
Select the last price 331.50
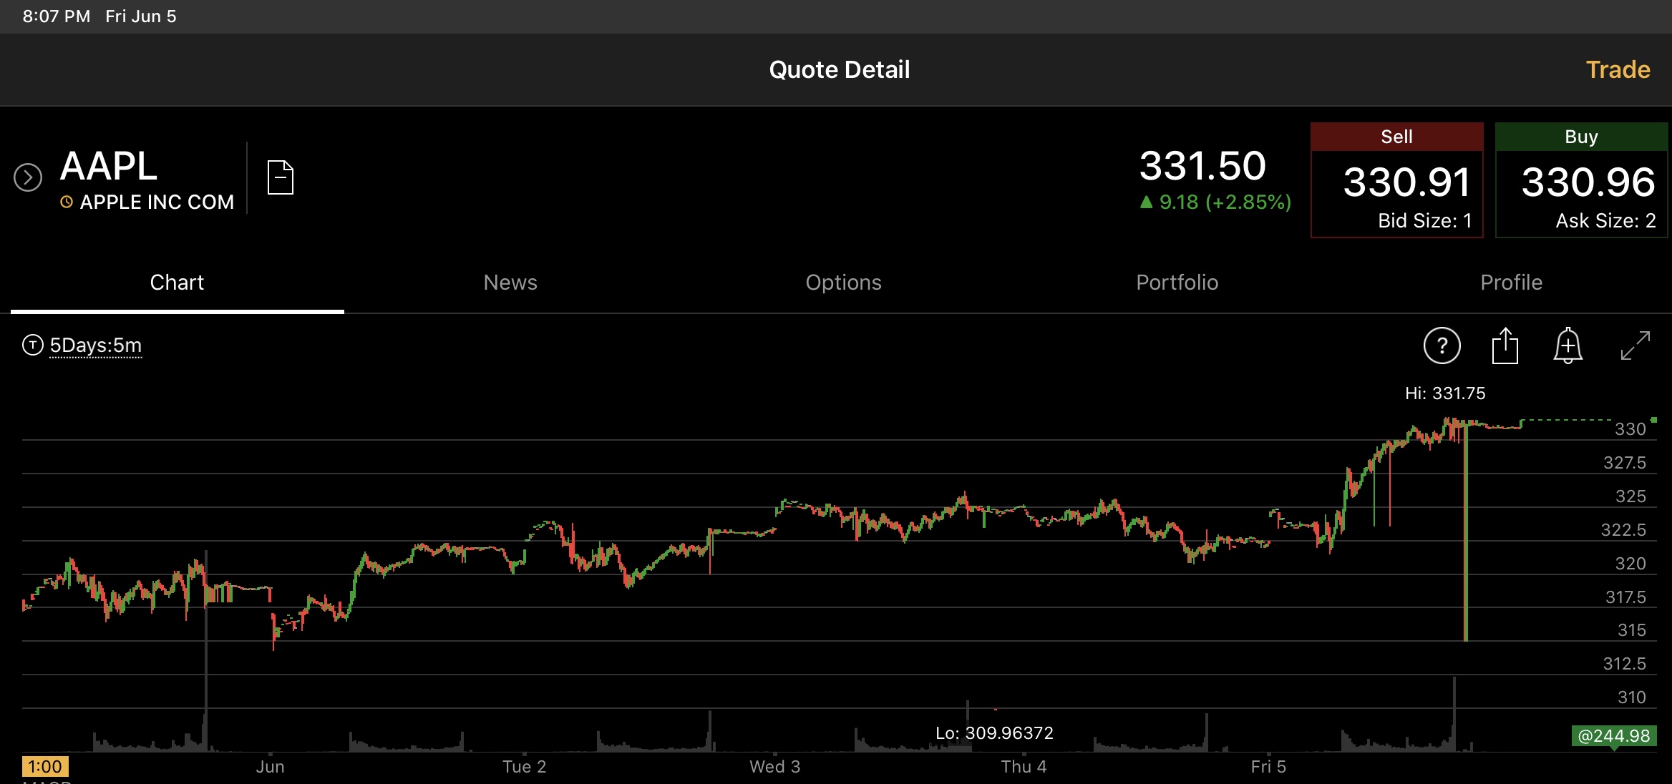coord(1202,166)
